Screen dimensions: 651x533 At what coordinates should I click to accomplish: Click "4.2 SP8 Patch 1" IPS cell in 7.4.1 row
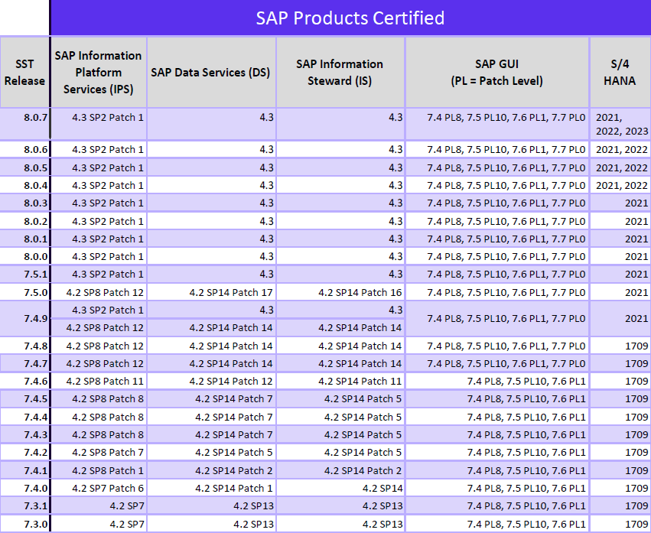(x=99, y=470)
